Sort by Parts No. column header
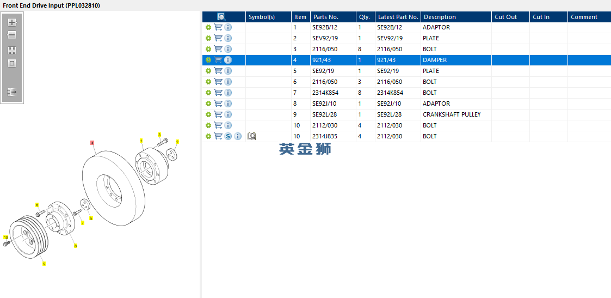The image size is (611, 298). coord(333,17)
